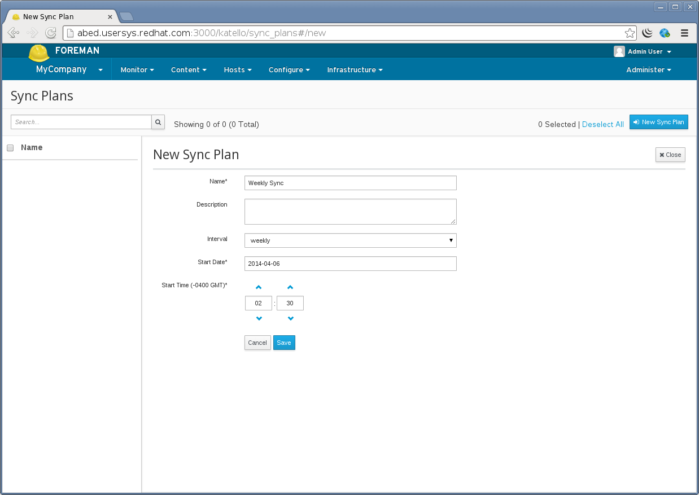Click the browser forward arrow

[32, 33]
